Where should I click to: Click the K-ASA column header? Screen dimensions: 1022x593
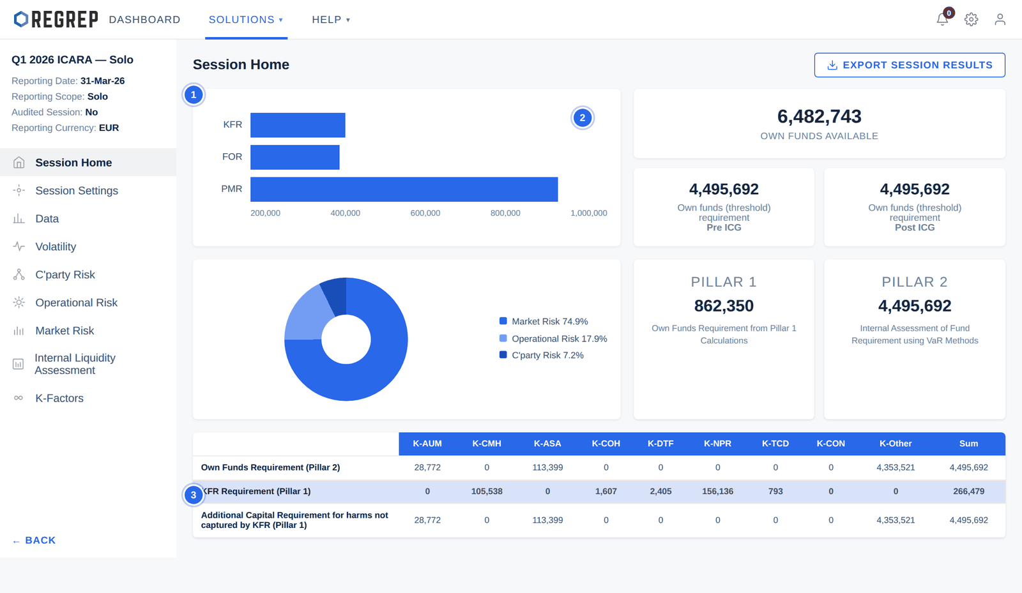547,444
